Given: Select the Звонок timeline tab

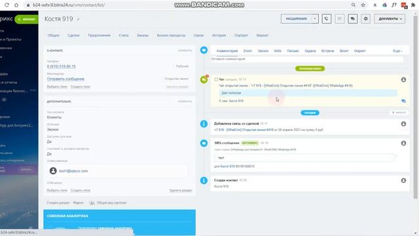Looking at the screenshot, I should tap(263, 51).
